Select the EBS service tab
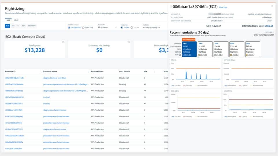 pyautogui.click(x=13, y=26)
